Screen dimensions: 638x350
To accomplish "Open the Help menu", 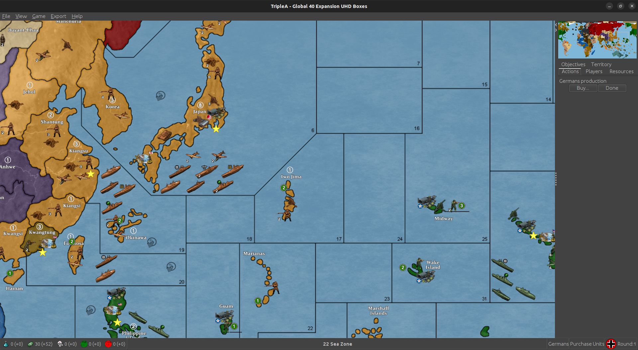I will [77, 16].
